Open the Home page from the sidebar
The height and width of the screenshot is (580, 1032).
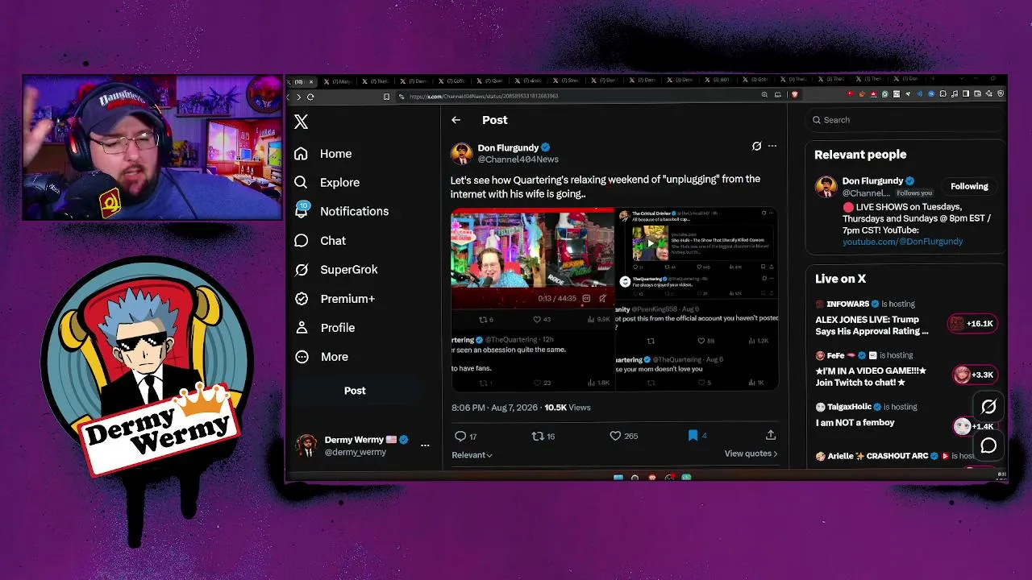coord(322,154)
